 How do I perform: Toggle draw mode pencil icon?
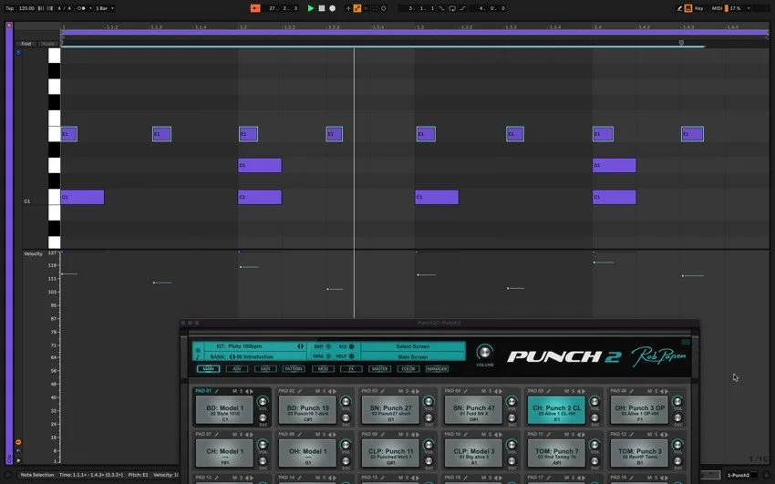click(x=679, y=8)
